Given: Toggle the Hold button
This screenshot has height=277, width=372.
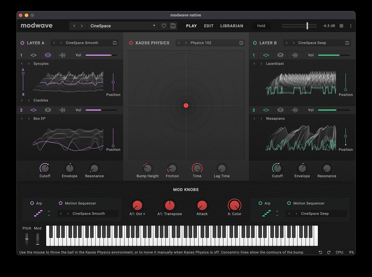Looking at the screenshot, I should [x=261, y=26].
